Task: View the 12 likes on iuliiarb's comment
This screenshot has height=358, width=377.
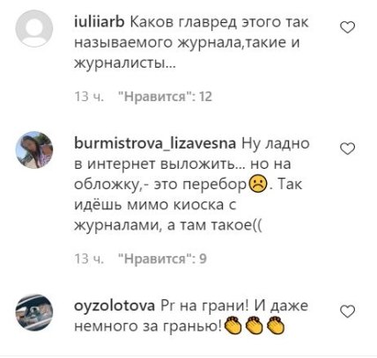Action: click(x=165, y=97)
